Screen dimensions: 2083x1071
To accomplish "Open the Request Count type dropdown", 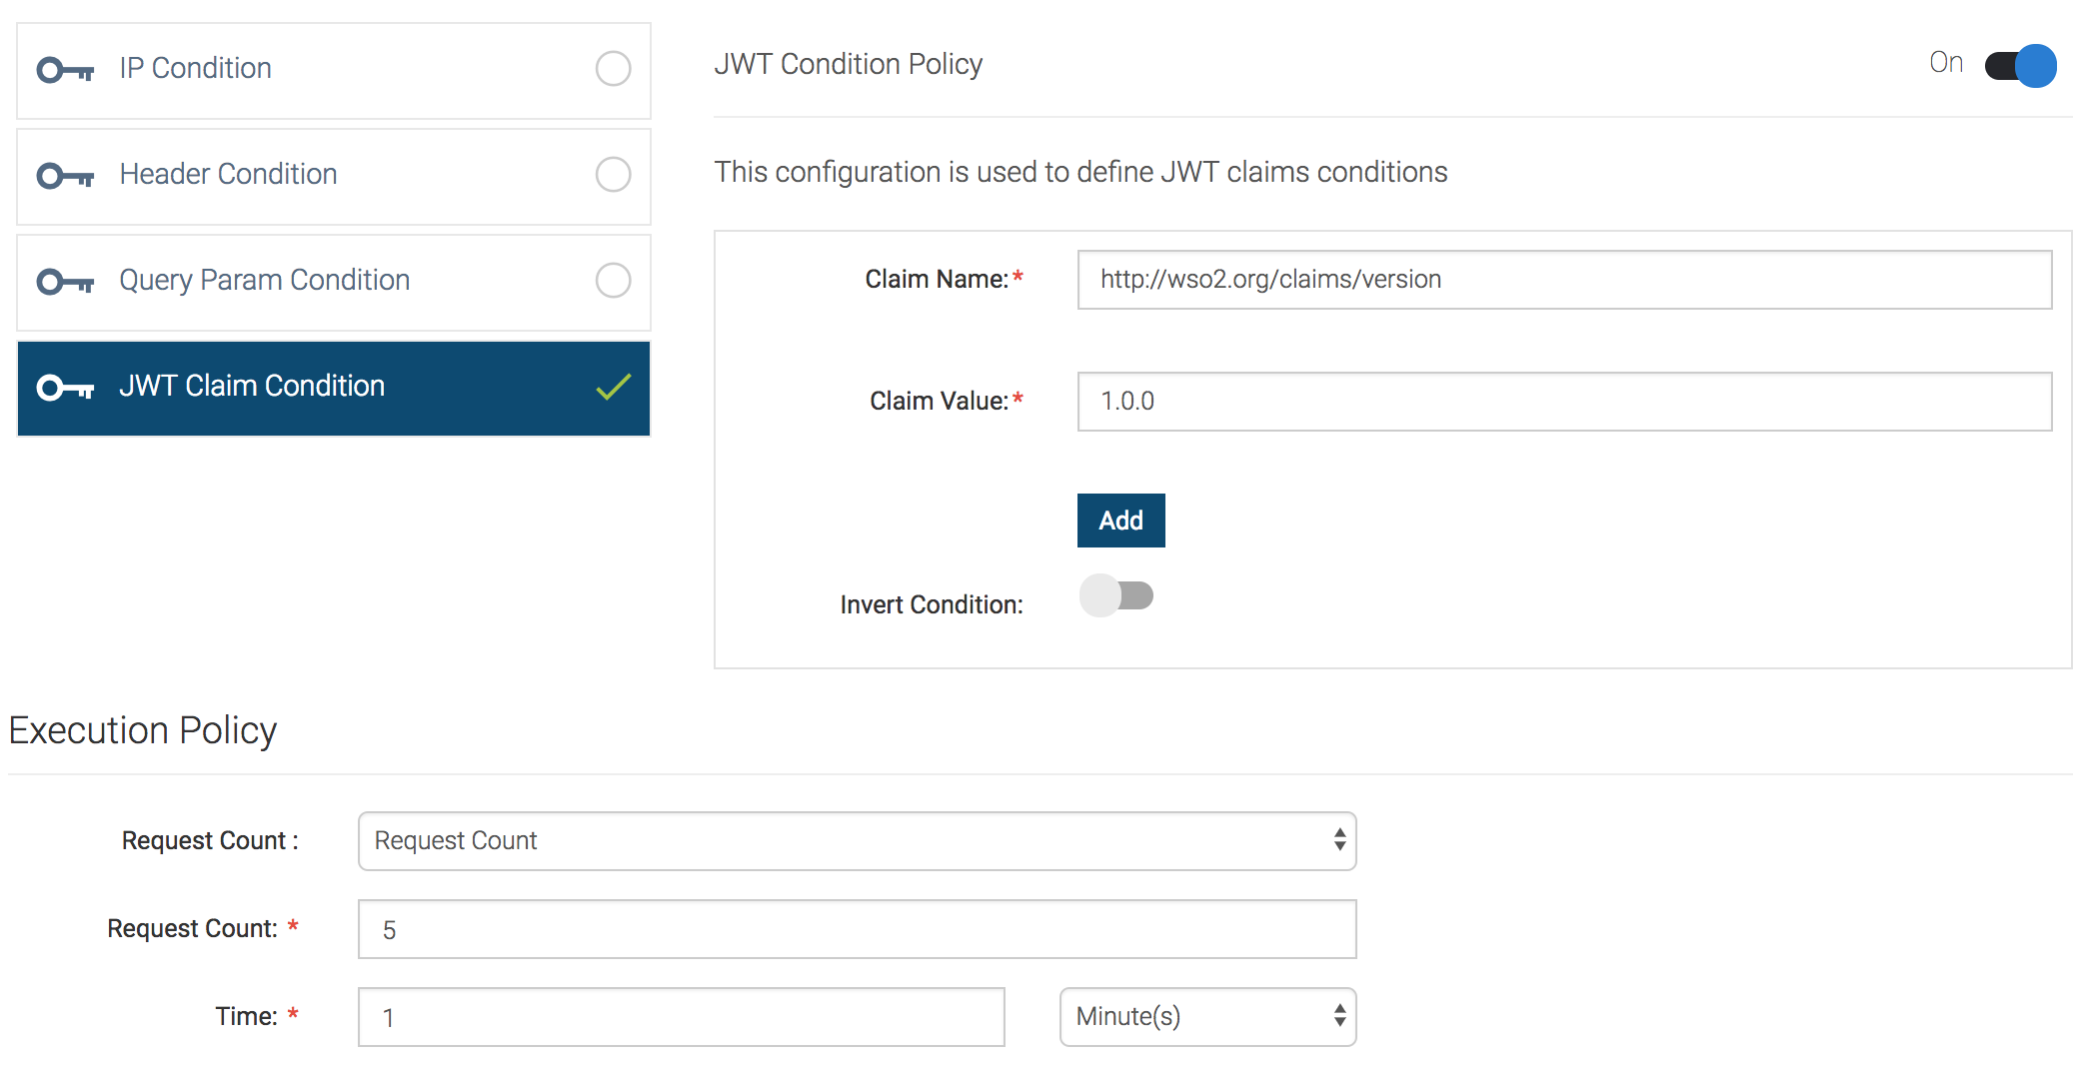I will click(x=857, y=840).
